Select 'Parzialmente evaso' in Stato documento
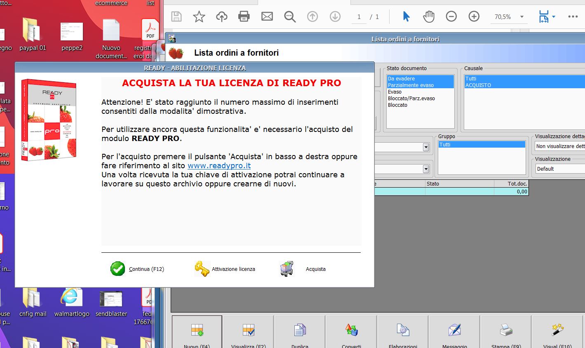Viewport: 585px width, 348px height. (420, 85)
